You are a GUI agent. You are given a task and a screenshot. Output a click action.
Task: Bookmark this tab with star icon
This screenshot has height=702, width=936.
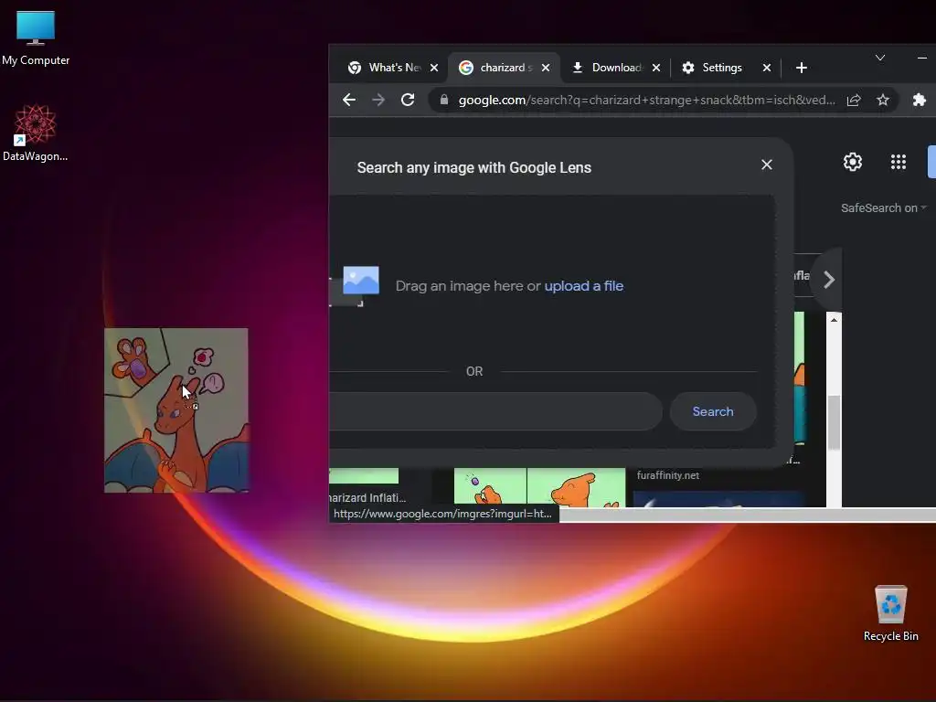pos(883,100)
